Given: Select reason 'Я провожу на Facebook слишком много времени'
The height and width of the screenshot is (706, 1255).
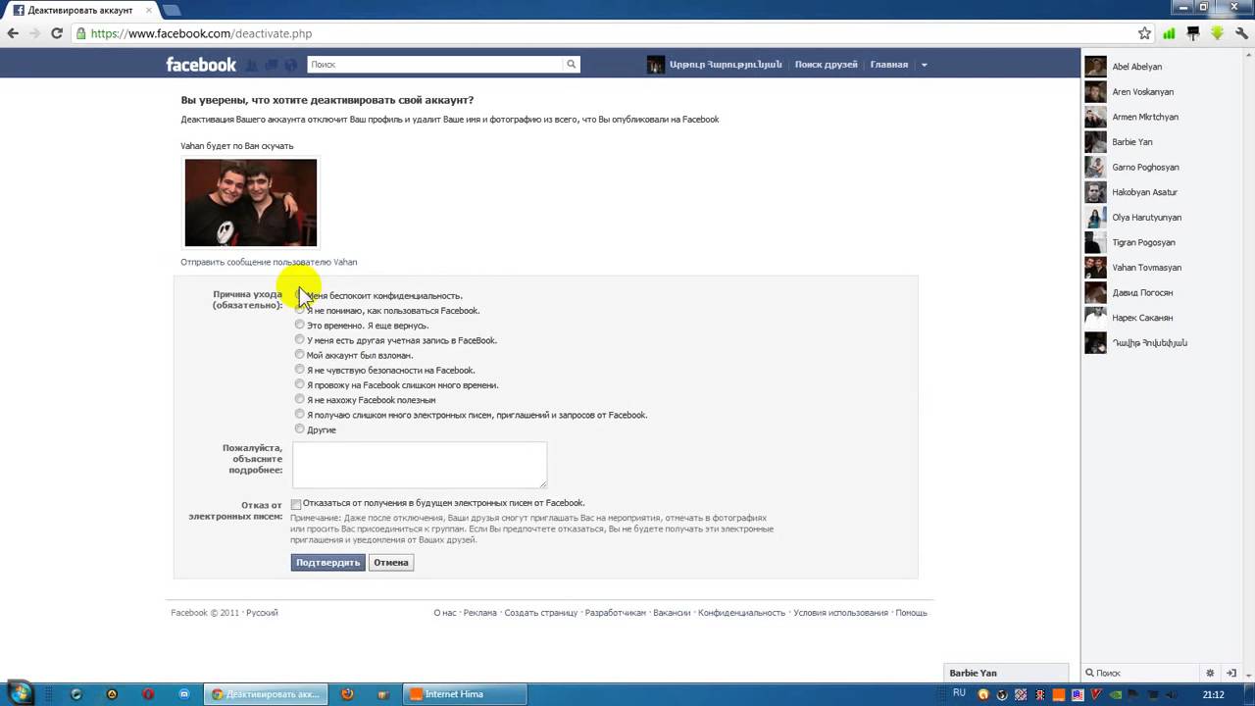Looking at the screenshot, I should click(x=300, y=384).
